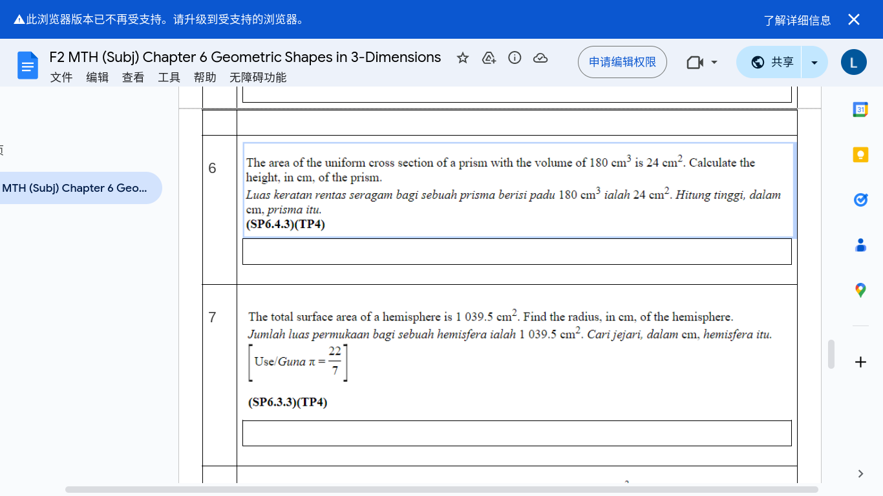This screenshot has height=496, width=883.
Task: Click the (SP6.4.3)(TP4) text
Action: [285, 225]
